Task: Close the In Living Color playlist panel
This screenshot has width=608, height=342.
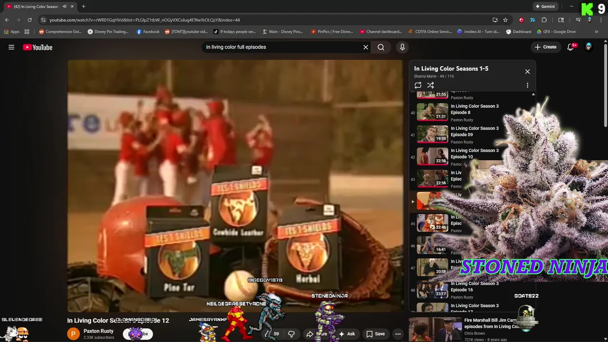Action: tap(527, 71)
